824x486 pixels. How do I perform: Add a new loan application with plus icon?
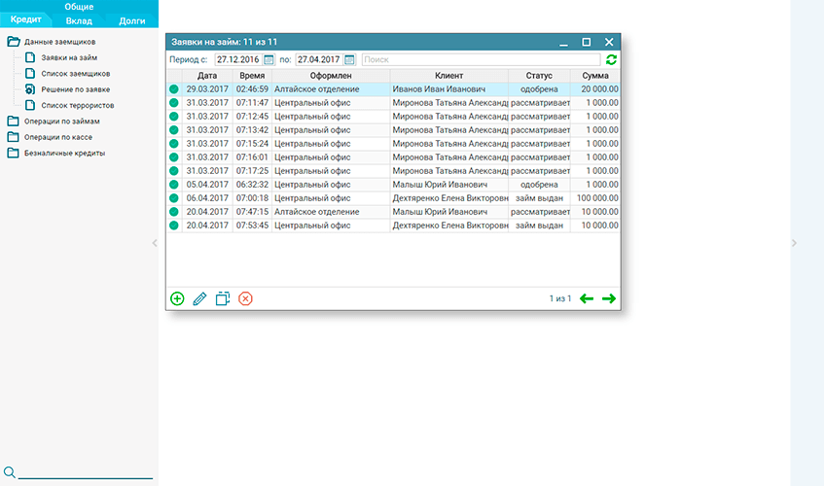tap(177, 298)
